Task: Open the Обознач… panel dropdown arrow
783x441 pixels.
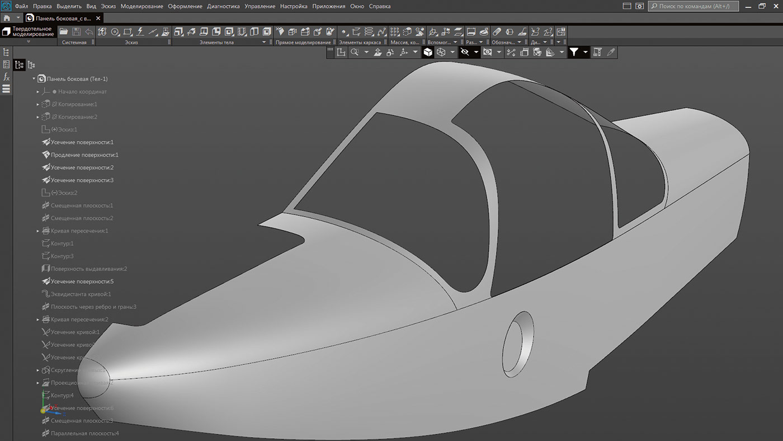Action: (x=519, y=42)
